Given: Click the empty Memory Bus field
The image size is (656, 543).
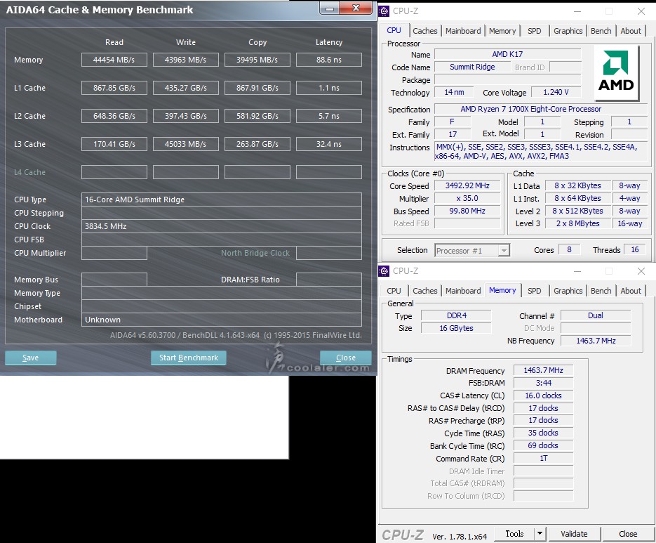Looking at the screenshot, I should pyautogui.click(x=114, y=280).
